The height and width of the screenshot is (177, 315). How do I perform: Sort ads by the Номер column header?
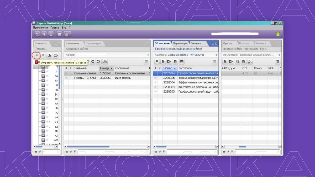(170, 68)
